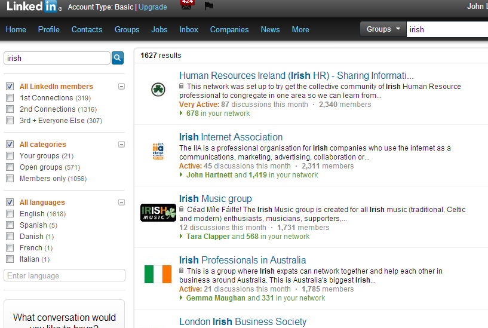Click the Upgrade account link
Image resolution: width=488 pixels, height=328 pixels.
[153, 7]
